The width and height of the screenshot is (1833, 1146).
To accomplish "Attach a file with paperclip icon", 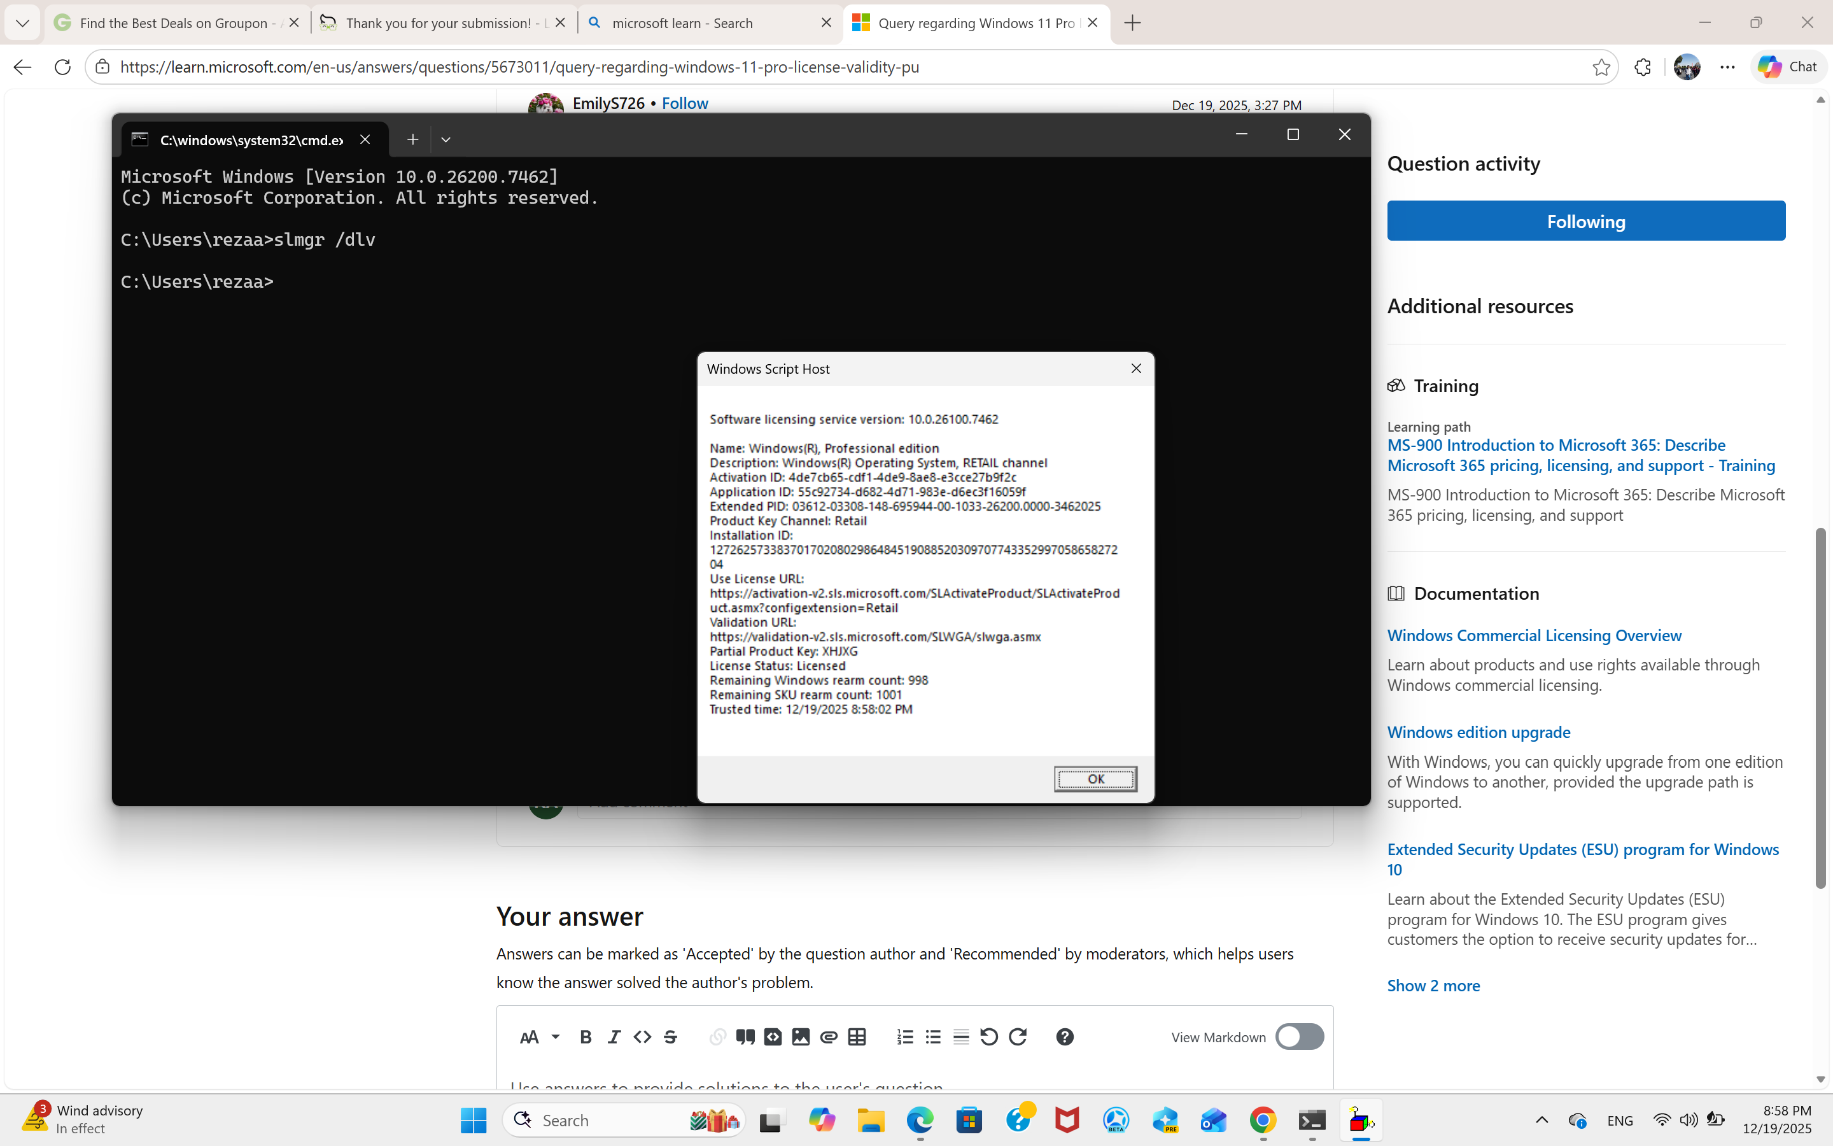I will pyautogui.click(x=829, y=1037).
